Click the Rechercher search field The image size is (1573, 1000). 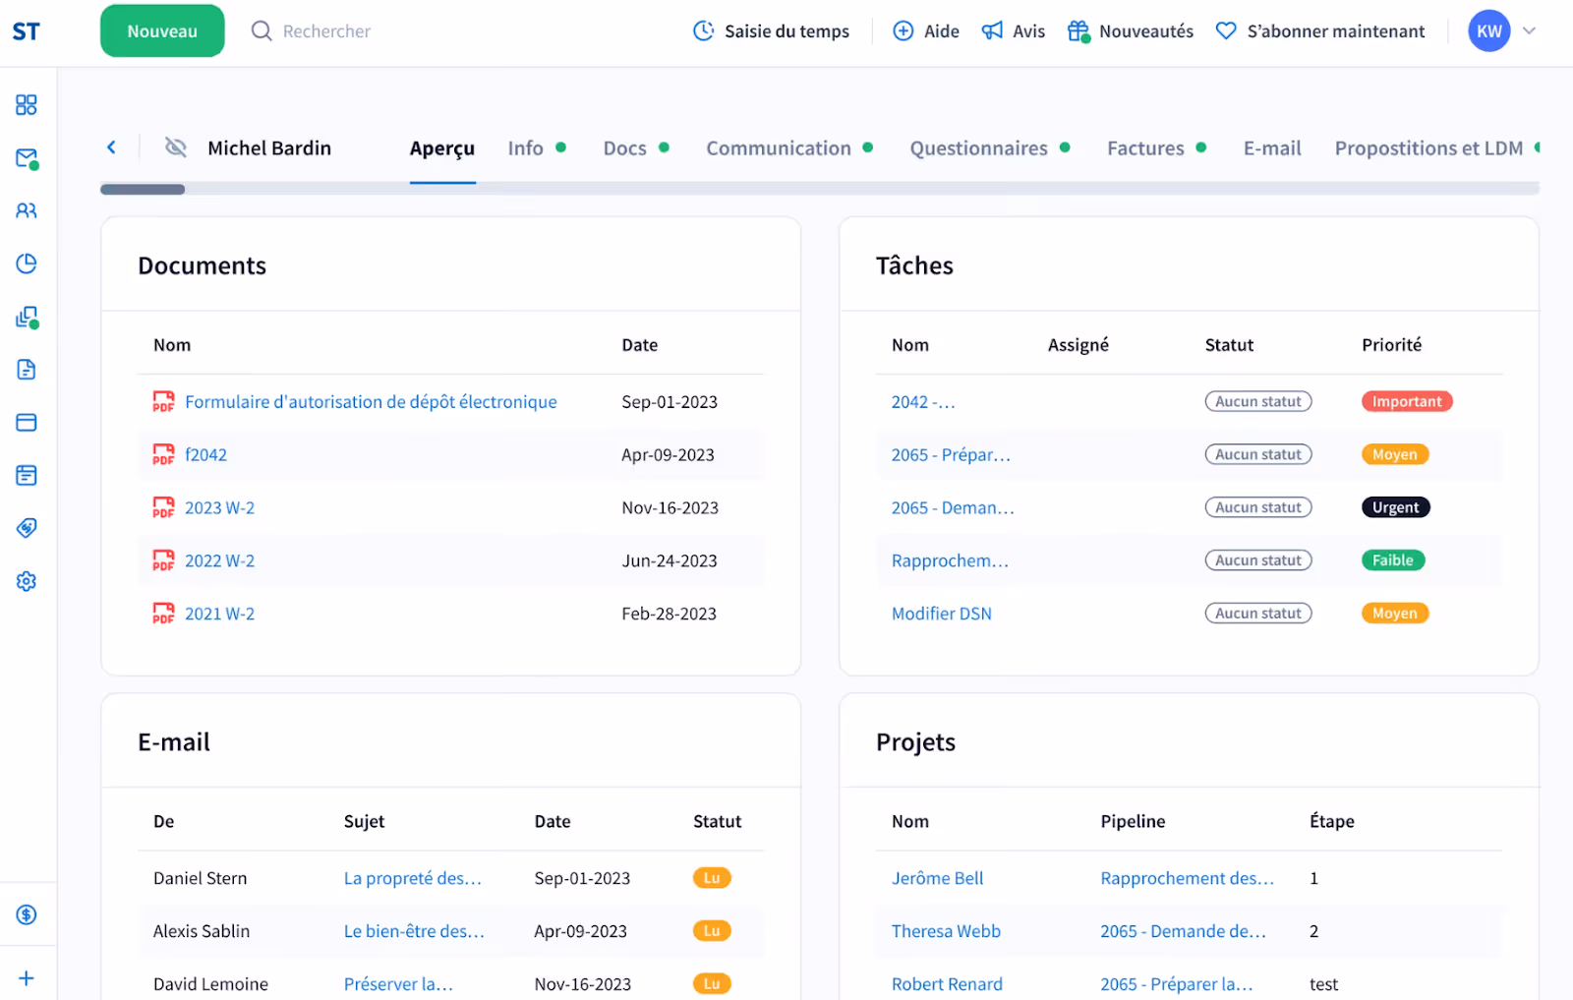pyautogui.click(x=326, y=31)
